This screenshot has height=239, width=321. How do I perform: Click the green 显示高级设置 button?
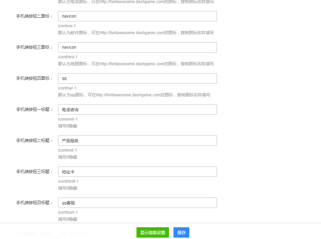tap(153, 232)
